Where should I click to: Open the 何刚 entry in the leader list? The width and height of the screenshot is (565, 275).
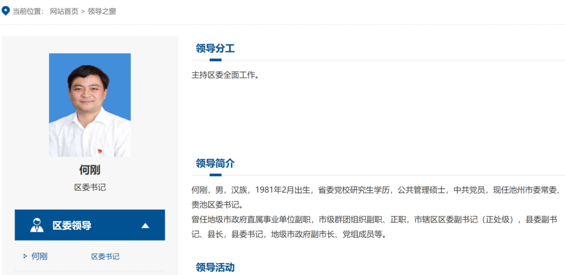(x=40, y=256)
